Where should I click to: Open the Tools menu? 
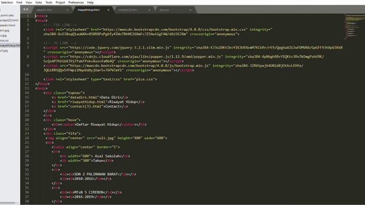[x=48, y=2]
